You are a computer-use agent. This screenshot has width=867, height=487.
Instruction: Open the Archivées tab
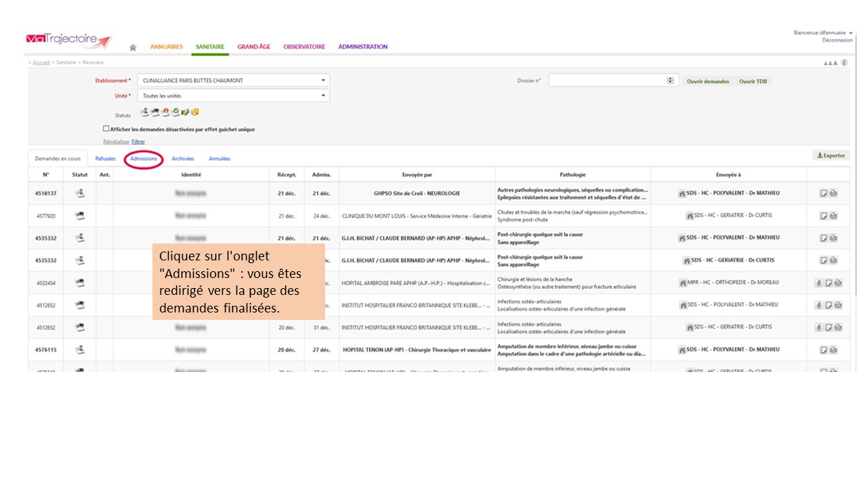click(x=183, y=159)
